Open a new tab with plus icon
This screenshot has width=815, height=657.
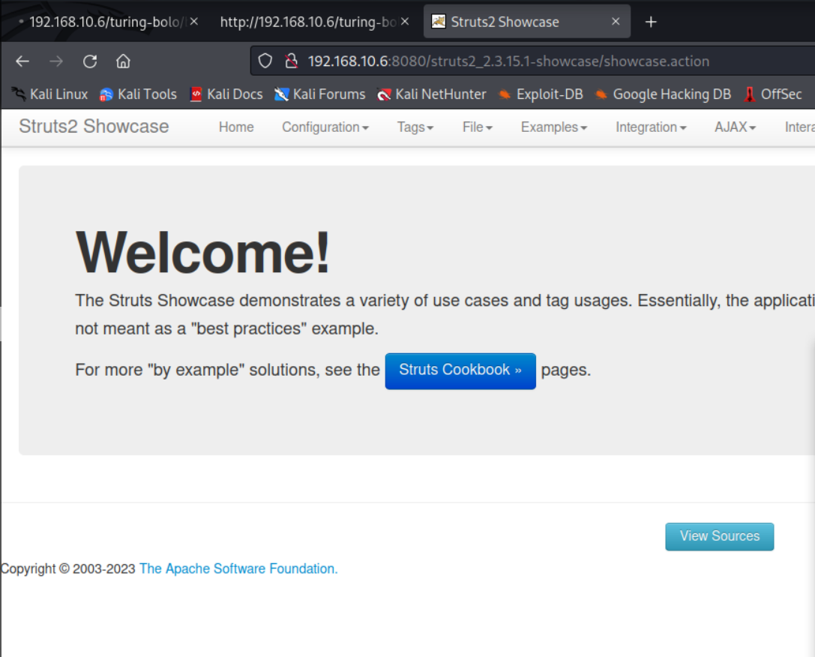pos(651,22)
